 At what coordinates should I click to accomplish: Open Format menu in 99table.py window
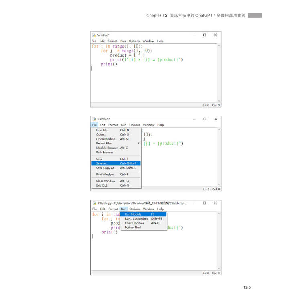tap(113, 209)
